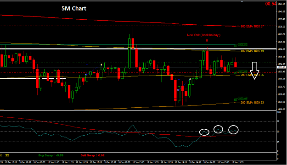Click the 25 level on oscillator scale
The image size is (287, 165).
pos(278,142)
